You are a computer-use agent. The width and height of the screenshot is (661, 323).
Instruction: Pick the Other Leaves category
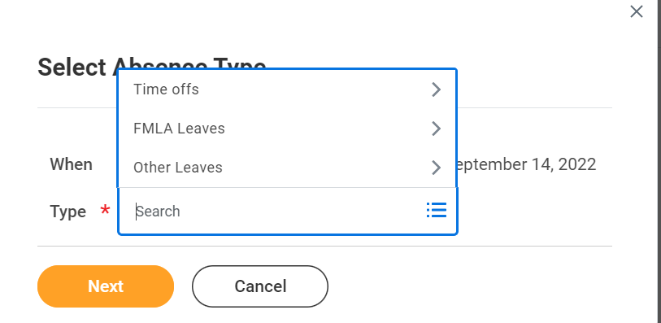tap(287, 168)
